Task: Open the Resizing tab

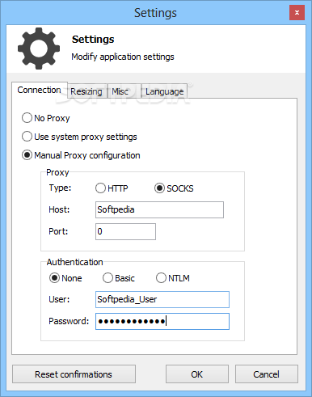Action: click(x=86, y=91)
